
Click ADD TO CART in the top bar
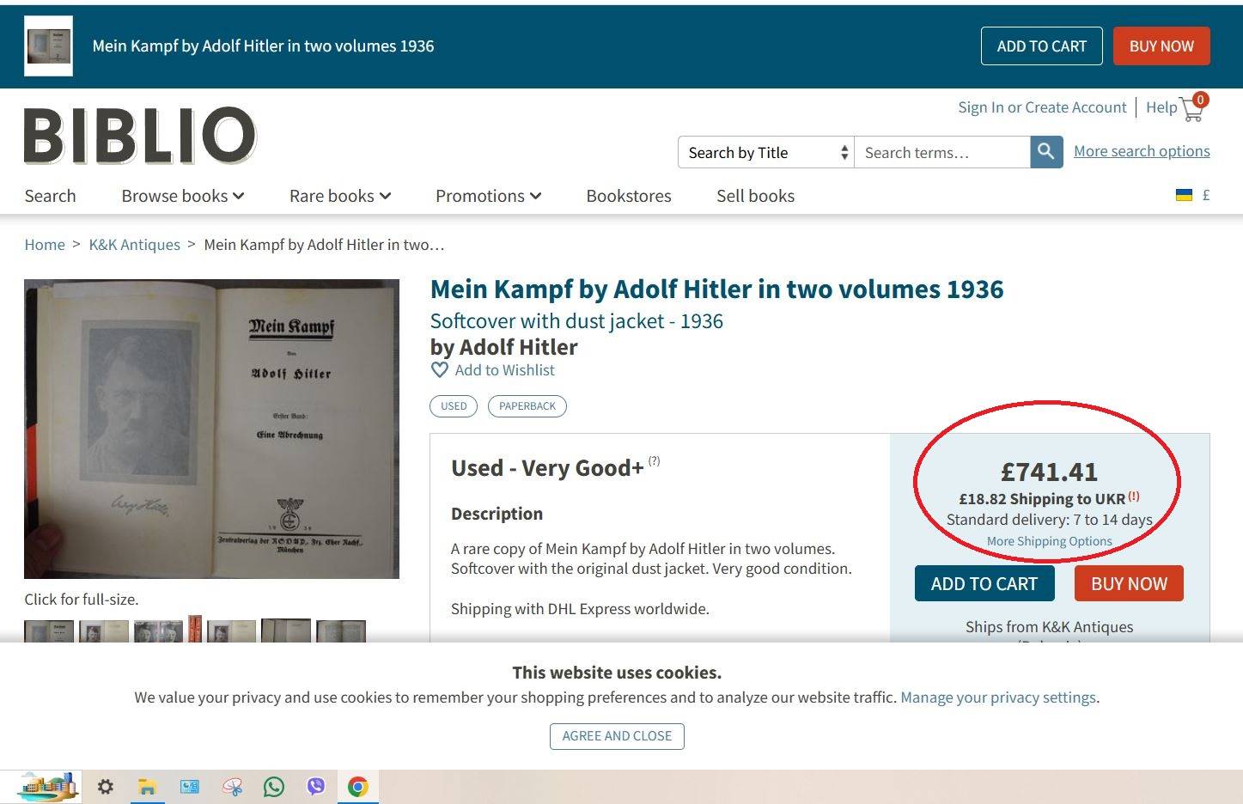click(1042, 46)
